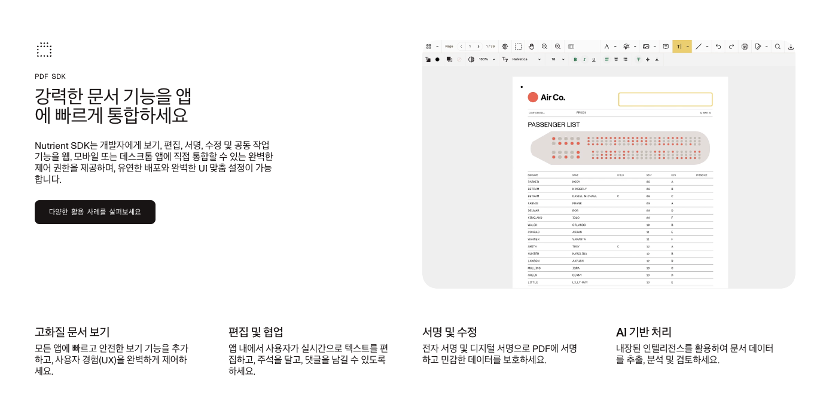This screenshot has width=826, height=398.
Task: Select the marquee selection tool
Action: tap(518, 47)
